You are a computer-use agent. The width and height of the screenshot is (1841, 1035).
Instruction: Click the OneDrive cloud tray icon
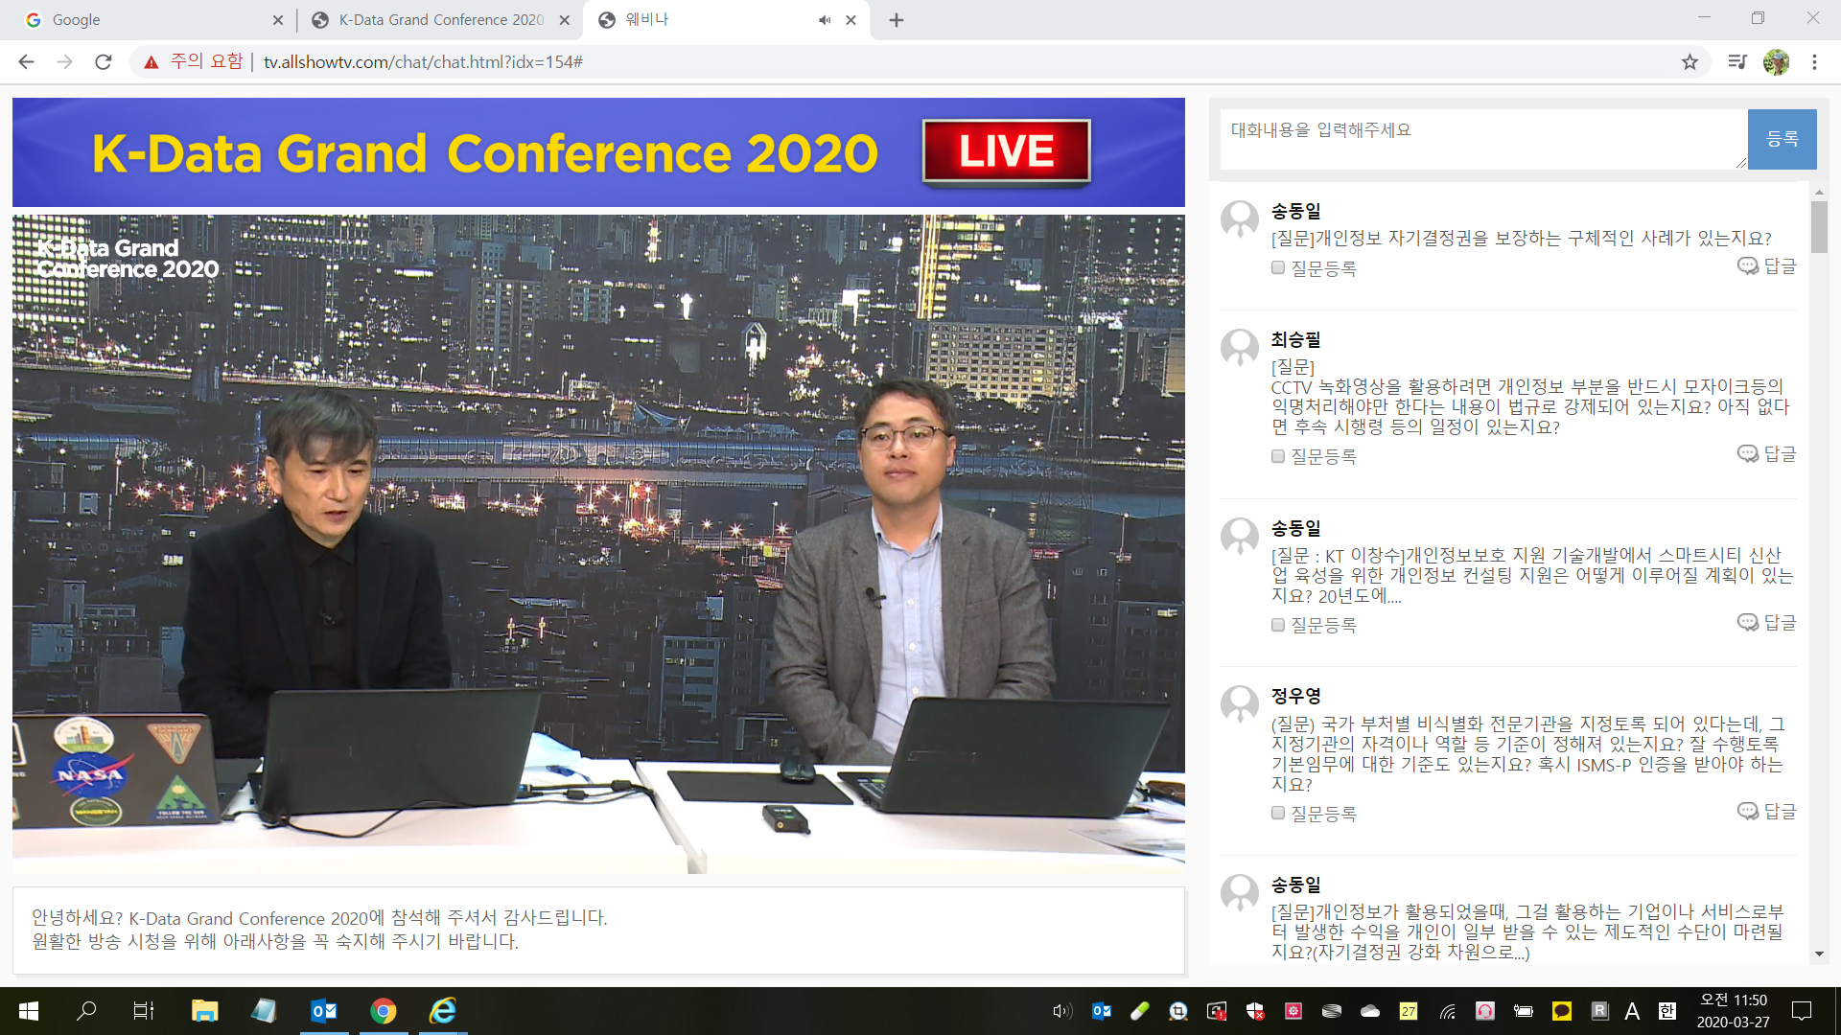point(1370,1011)
